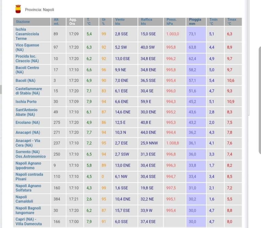
Task: Select Castellammare di Stabia station
Action: (28, 91)
